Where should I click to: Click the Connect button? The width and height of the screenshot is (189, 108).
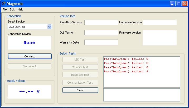point(30,56)
